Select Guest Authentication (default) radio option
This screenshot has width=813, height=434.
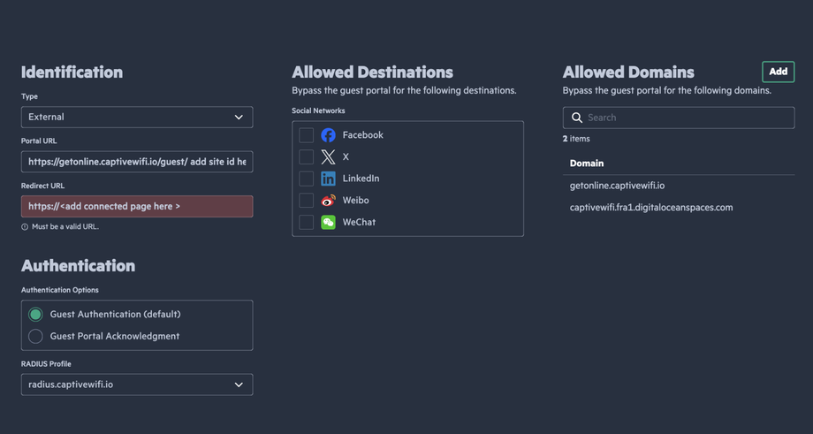35,315
